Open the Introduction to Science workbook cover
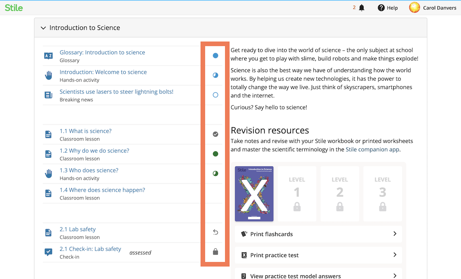The height and width of the screenshot is (279, 461). click(x=254, y=194)
